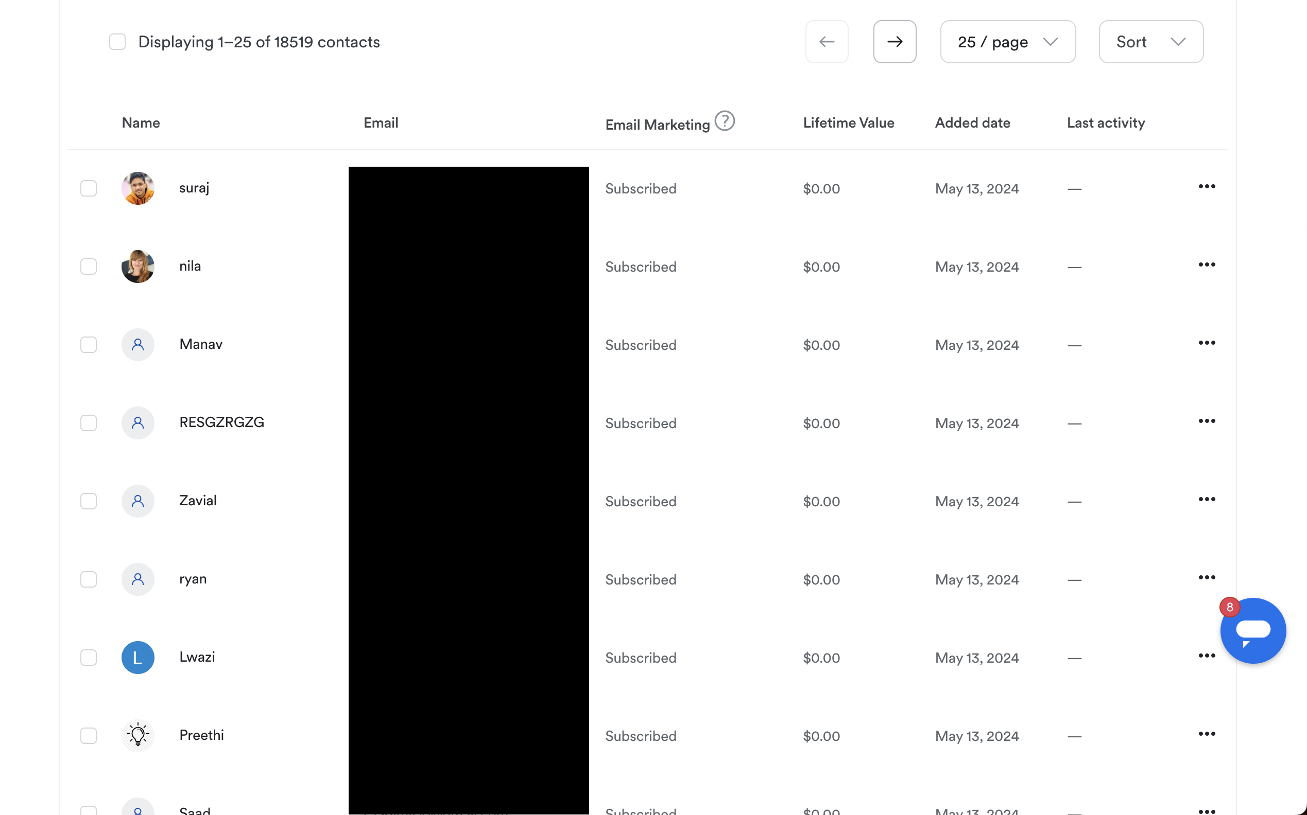Image resolution: width=1307 pixels, height=815 pixels.
Task: Open Preethi's contact name link
Action: (201, 735)
